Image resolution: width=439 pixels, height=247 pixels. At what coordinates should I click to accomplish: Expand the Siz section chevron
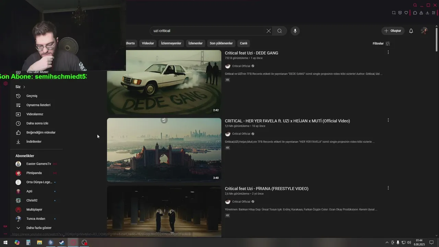24,87
